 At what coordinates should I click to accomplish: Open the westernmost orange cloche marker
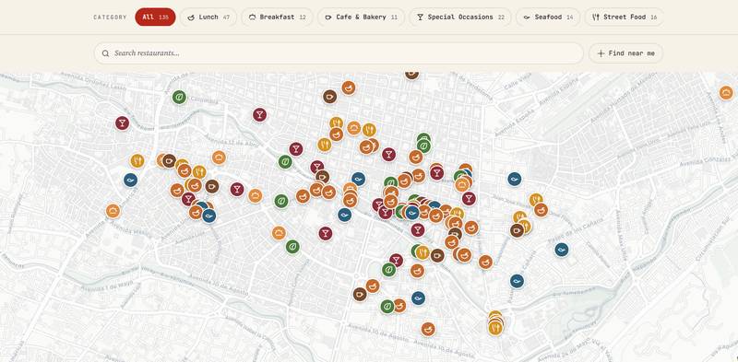[113, 211]
